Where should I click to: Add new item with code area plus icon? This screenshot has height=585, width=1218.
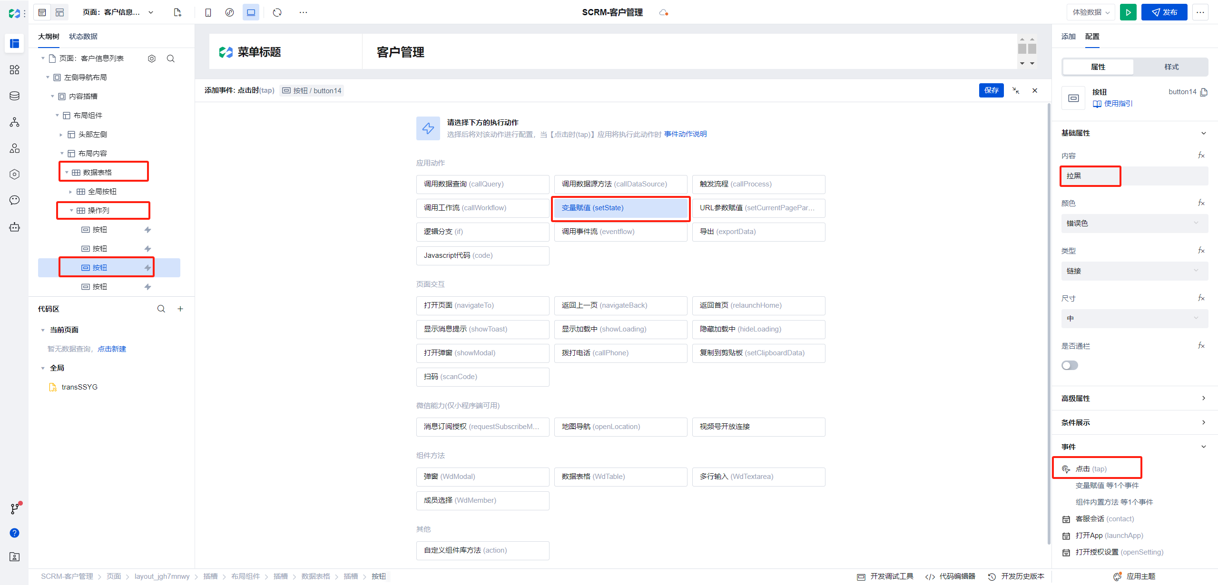tap(180, 309)
